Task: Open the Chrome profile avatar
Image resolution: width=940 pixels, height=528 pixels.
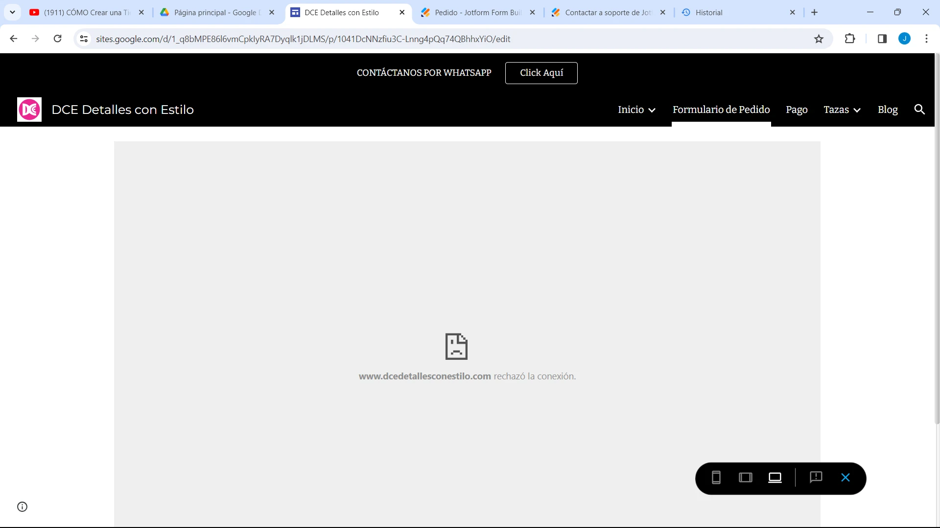Action: coord(905,39)
